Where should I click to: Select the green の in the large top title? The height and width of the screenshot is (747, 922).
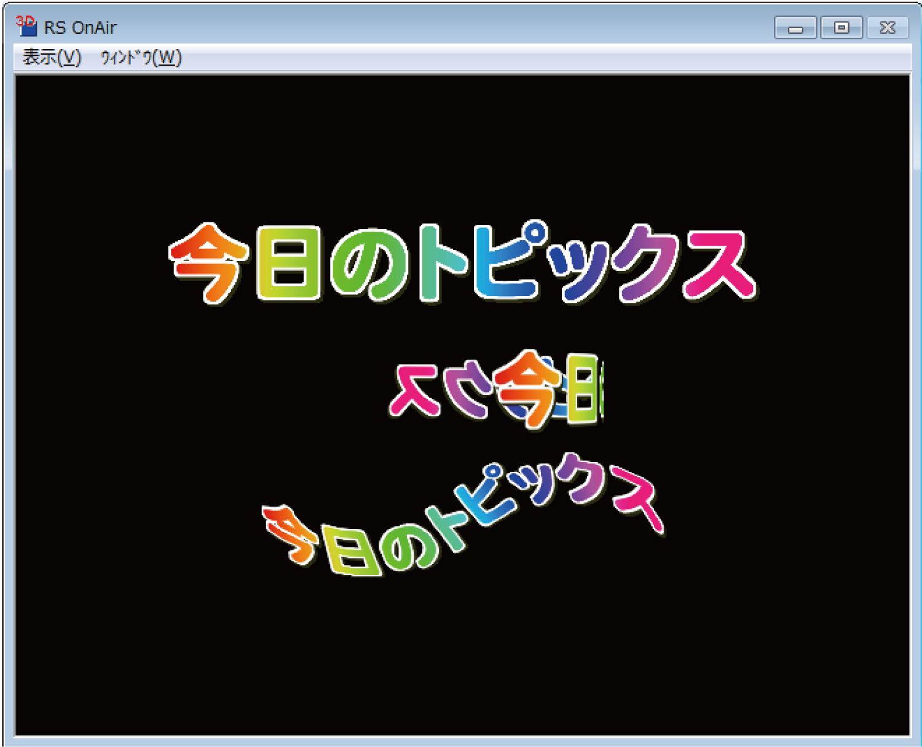pyautogui.click(x=369, y=265)
